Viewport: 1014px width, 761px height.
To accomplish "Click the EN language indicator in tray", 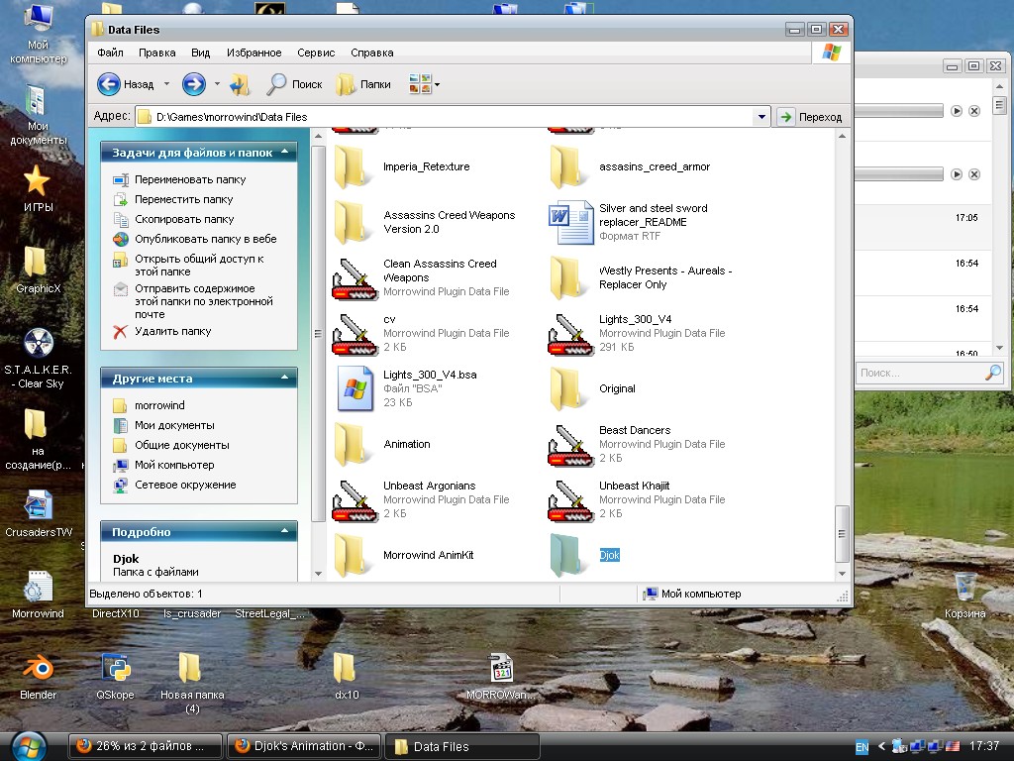I will point(862,747).
